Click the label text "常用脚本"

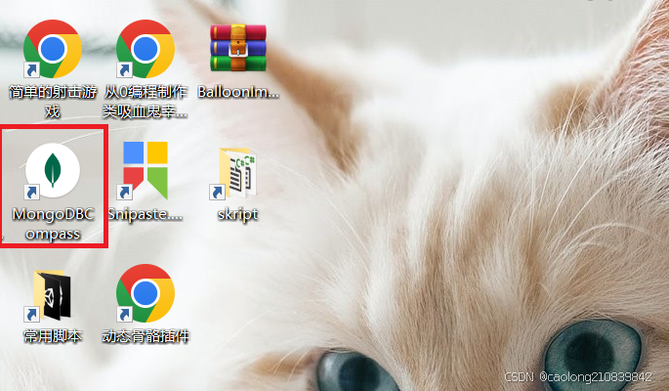(x=53, y=336)
